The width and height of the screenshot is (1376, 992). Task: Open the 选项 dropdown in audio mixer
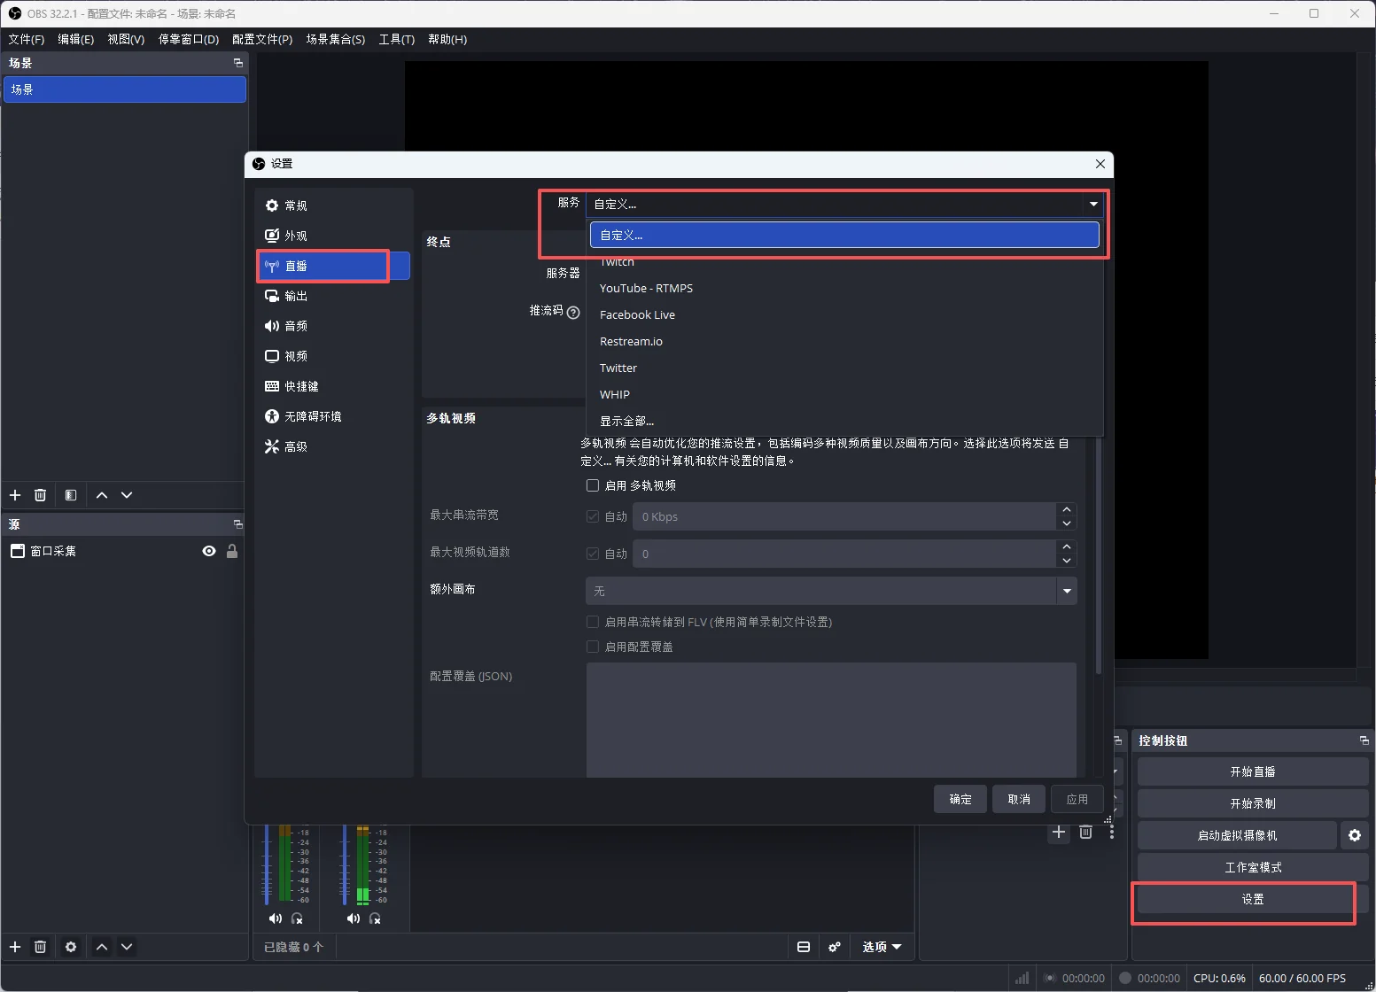click(x=882, y=947)
